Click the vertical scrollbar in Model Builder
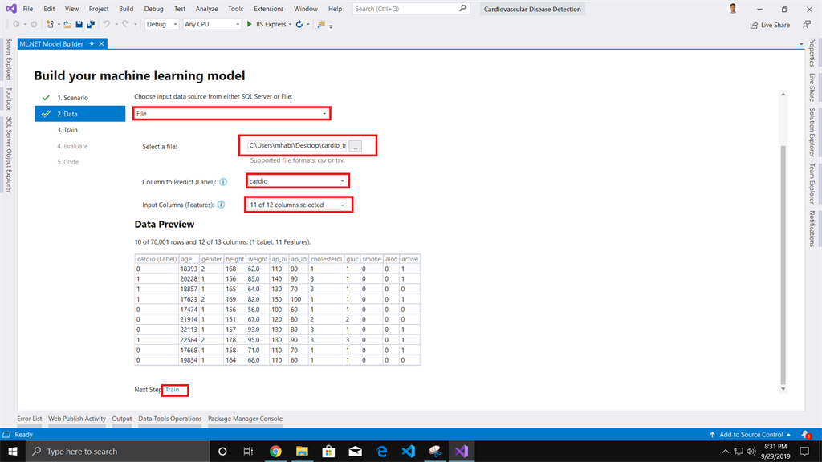 [x=783, y=265]
